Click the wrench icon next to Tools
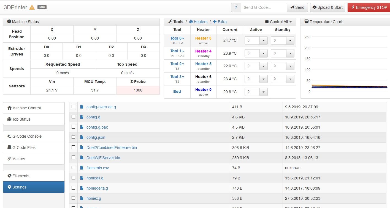This screenshot has width=390, height=208. [x=170, y=21]
